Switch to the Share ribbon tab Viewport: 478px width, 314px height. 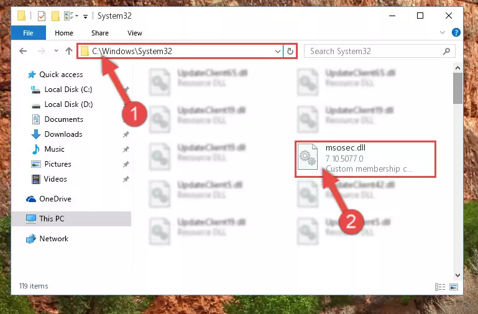100,33
